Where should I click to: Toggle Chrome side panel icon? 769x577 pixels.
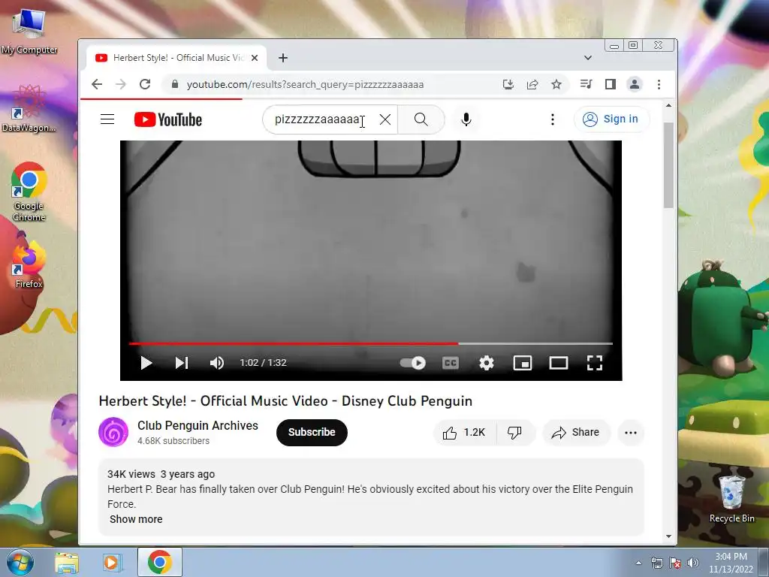(610, 84)
